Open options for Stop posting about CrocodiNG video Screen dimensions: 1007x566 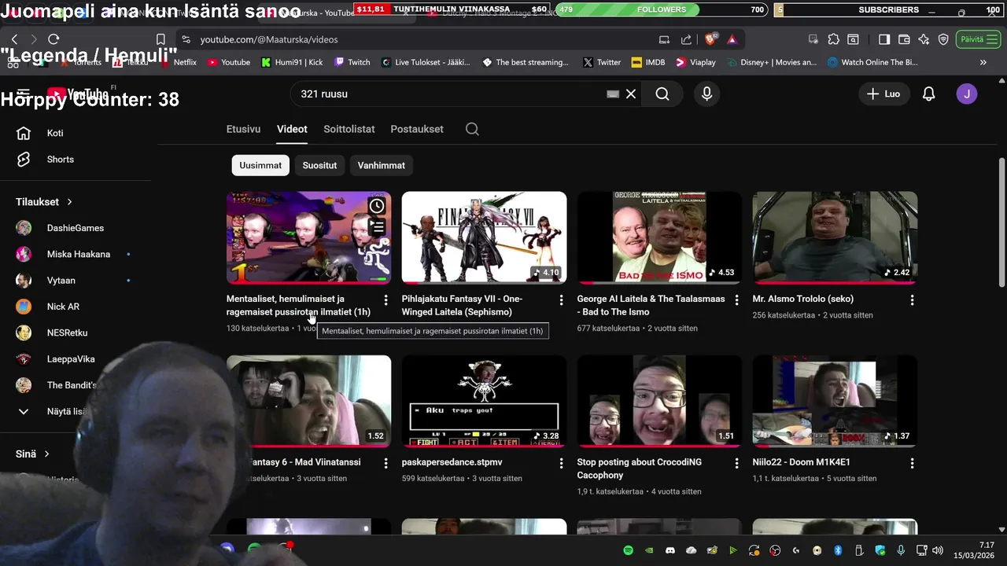736,463
